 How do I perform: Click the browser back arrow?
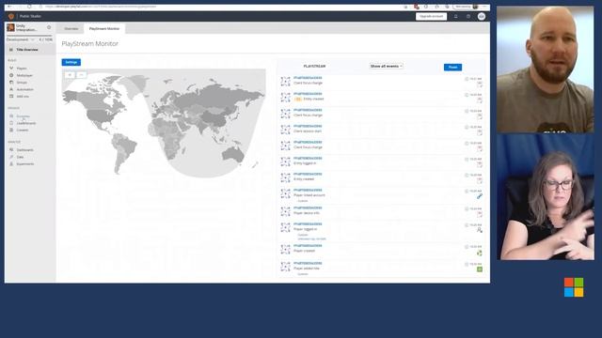coord(9,7)
